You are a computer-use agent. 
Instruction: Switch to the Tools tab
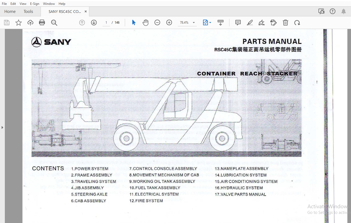coord(28,11)
